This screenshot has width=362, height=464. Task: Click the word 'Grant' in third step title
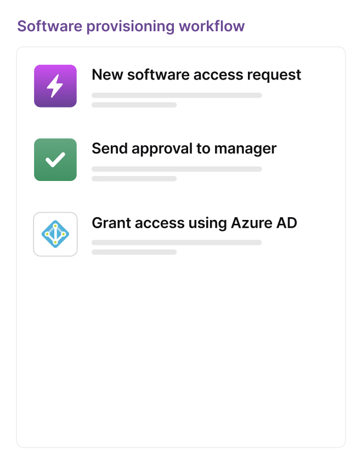[109, 223]
